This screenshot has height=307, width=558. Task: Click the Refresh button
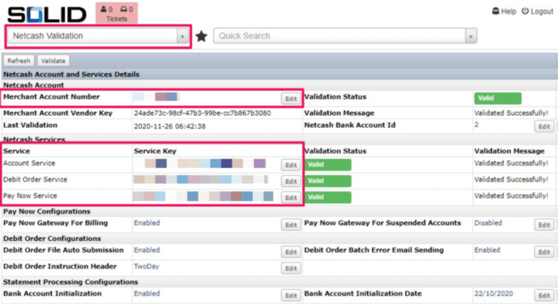click(19, 61)
